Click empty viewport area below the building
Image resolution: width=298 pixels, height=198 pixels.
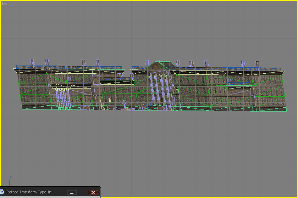pos(149,149)
